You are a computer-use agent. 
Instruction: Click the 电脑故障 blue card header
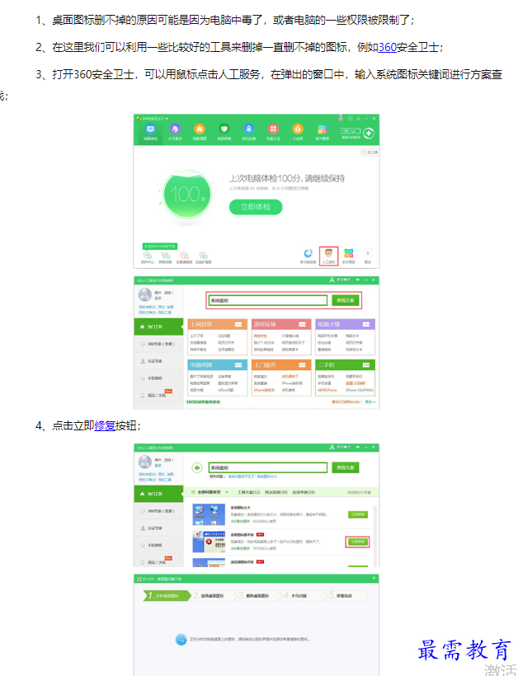pos(218,365)
